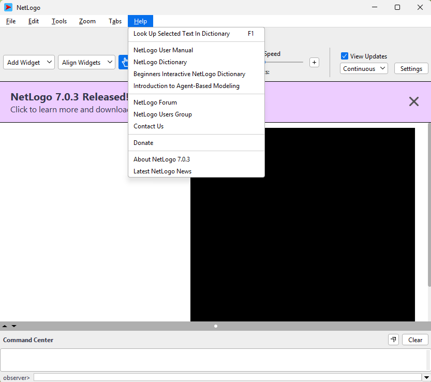431x382 pixels.
Task: Open the command history dropdown arrow
Action: (x=426, y=377)
